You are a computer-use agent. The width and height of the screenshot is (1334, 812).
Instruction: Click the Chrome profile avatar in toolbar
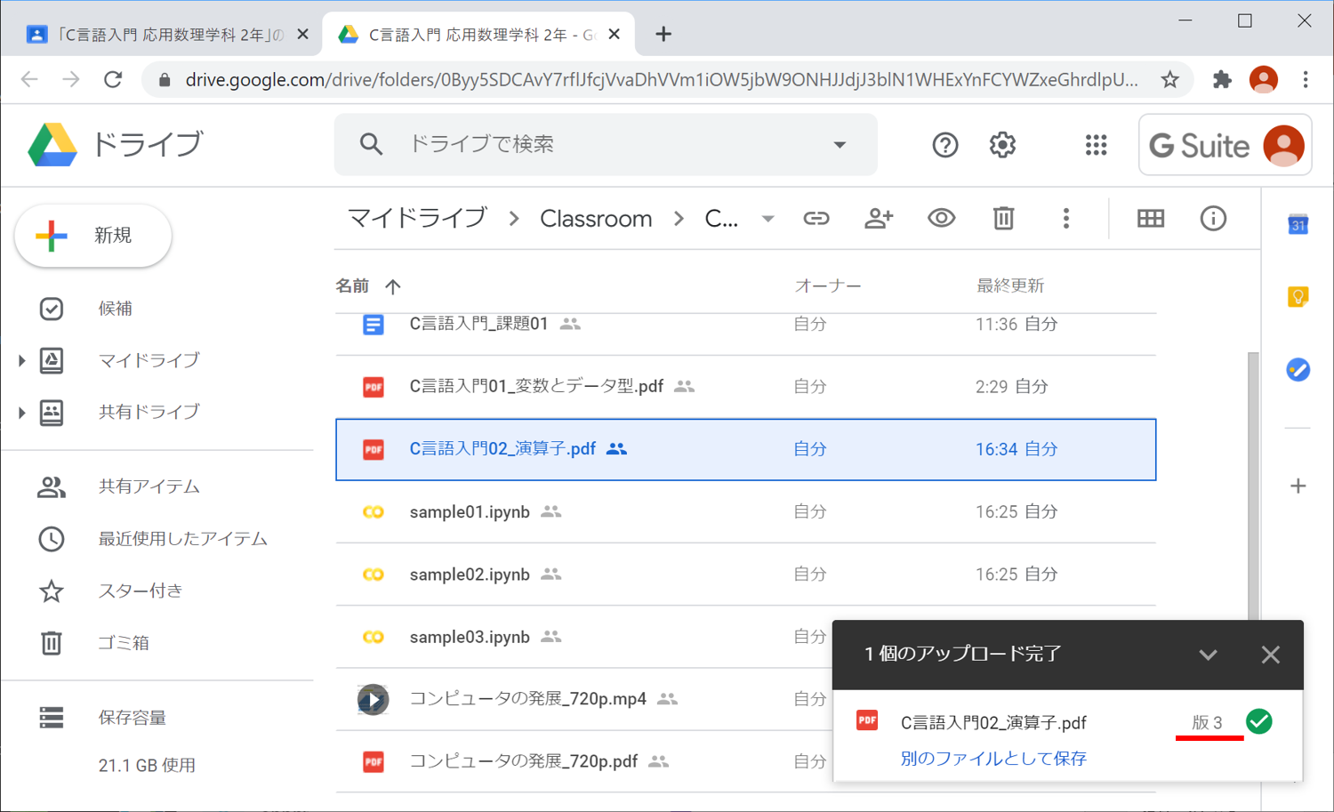[x=1264, y=79]
